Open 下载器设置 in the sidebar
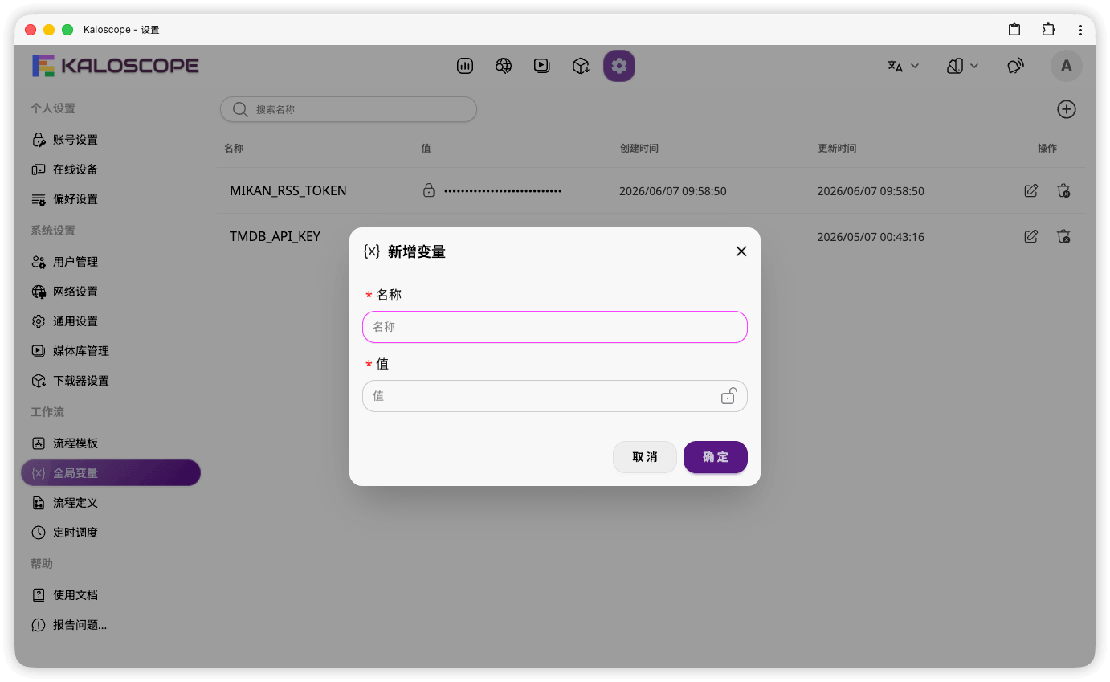This screenshot has width=1110, height=682. (111, 381)
